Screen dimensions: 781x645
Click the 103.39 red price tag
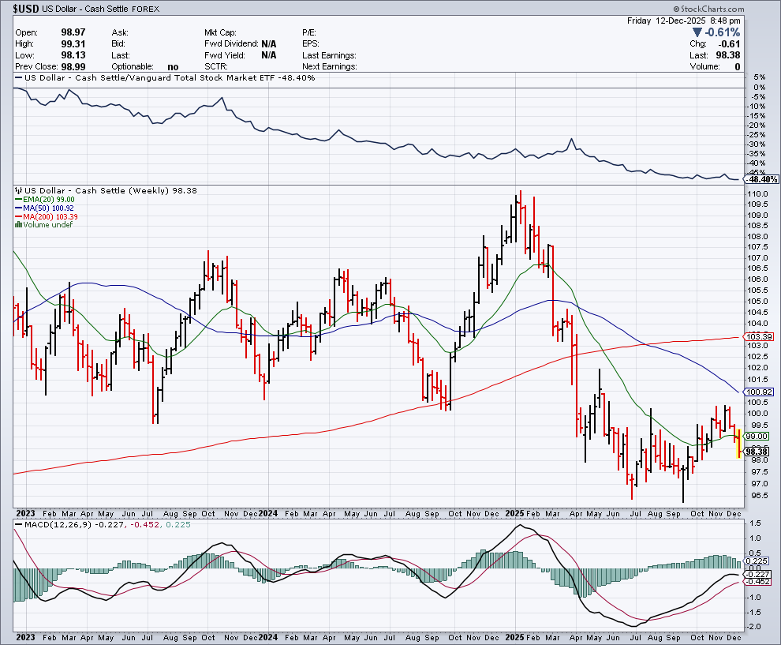[x=757, y=337]
